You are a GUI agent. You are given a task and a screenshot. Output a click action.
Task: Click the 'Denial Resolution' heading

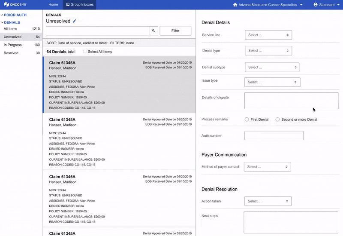220,189
